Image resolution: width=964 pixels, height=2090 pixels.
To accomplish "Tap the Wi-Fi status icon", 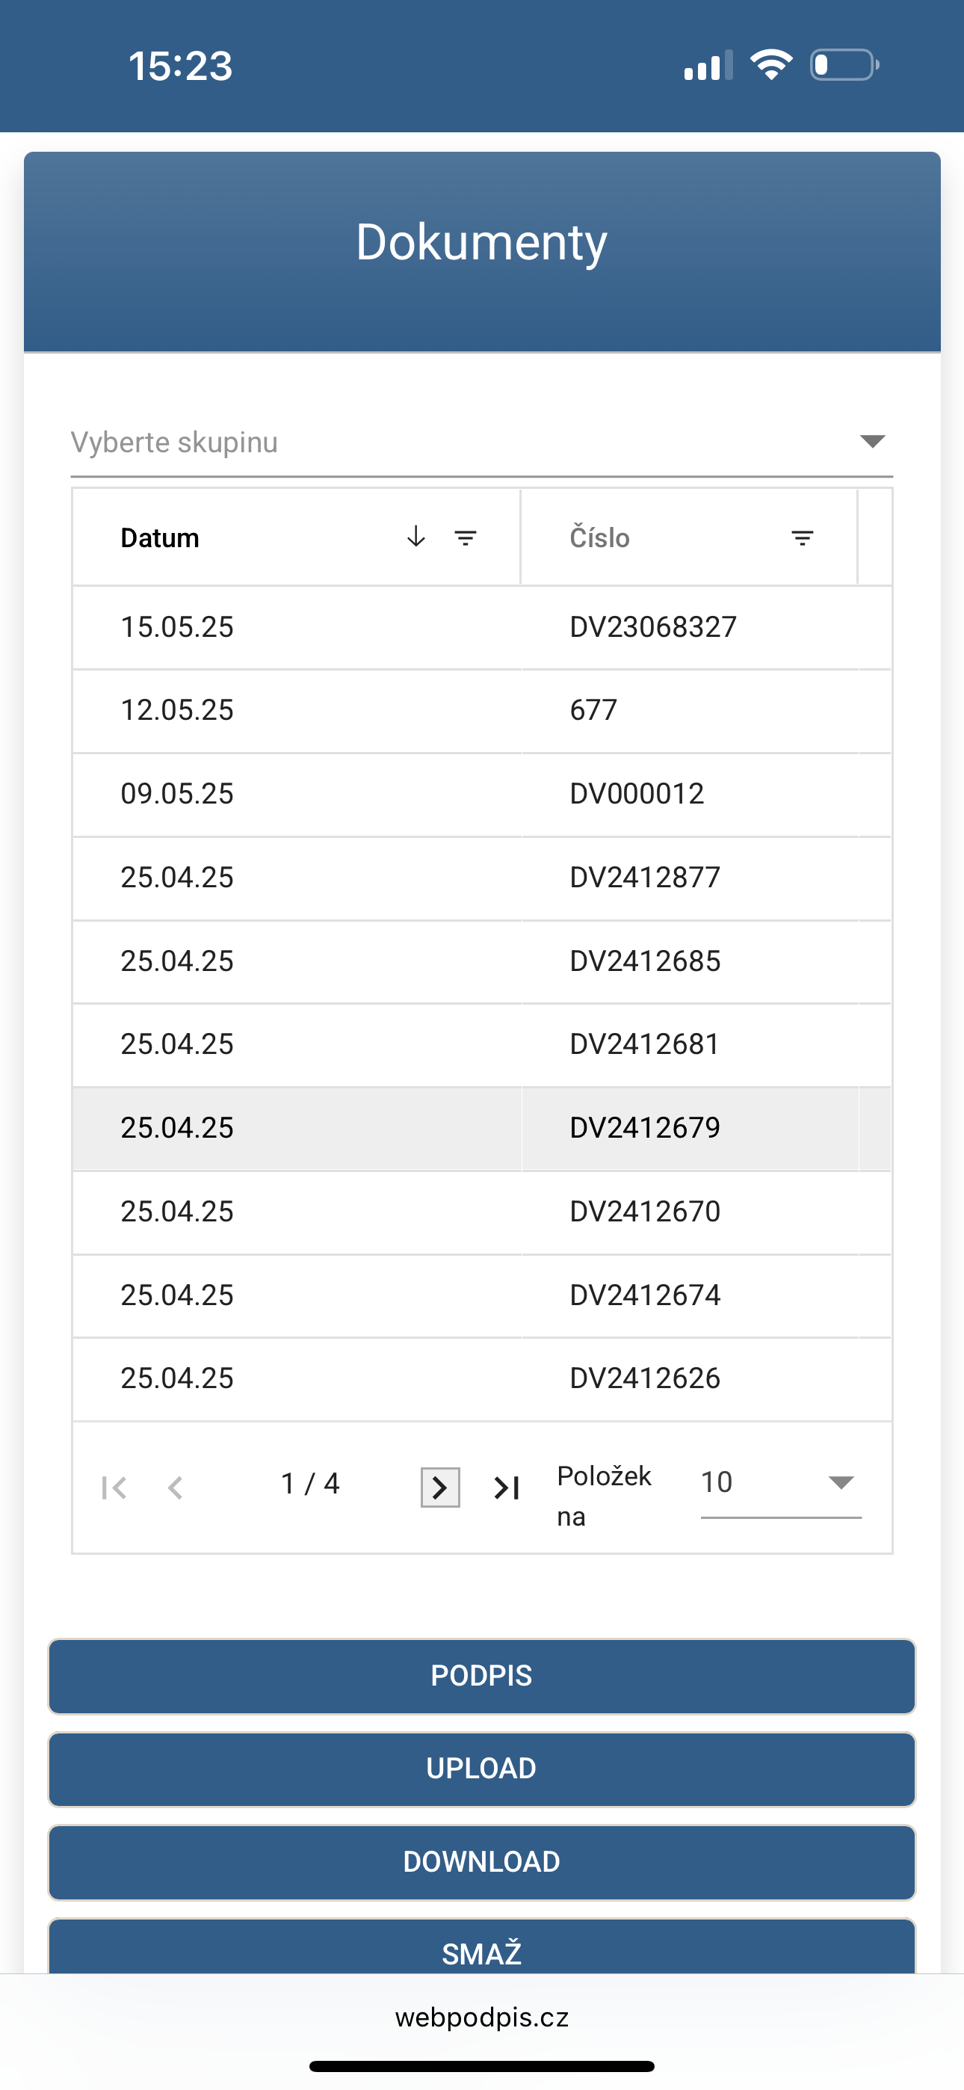I will coord(770,65).
